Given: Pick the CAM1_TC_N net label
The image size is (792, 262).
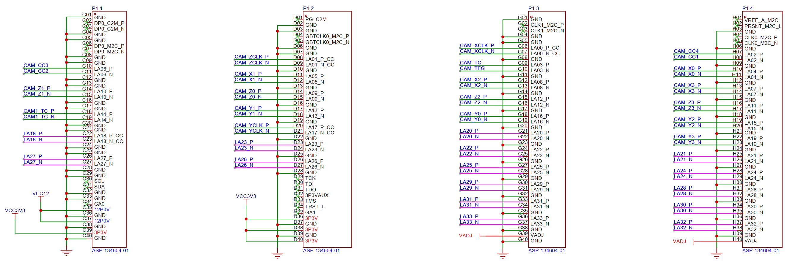Looking at the screenshot, I should click(39, 117).
